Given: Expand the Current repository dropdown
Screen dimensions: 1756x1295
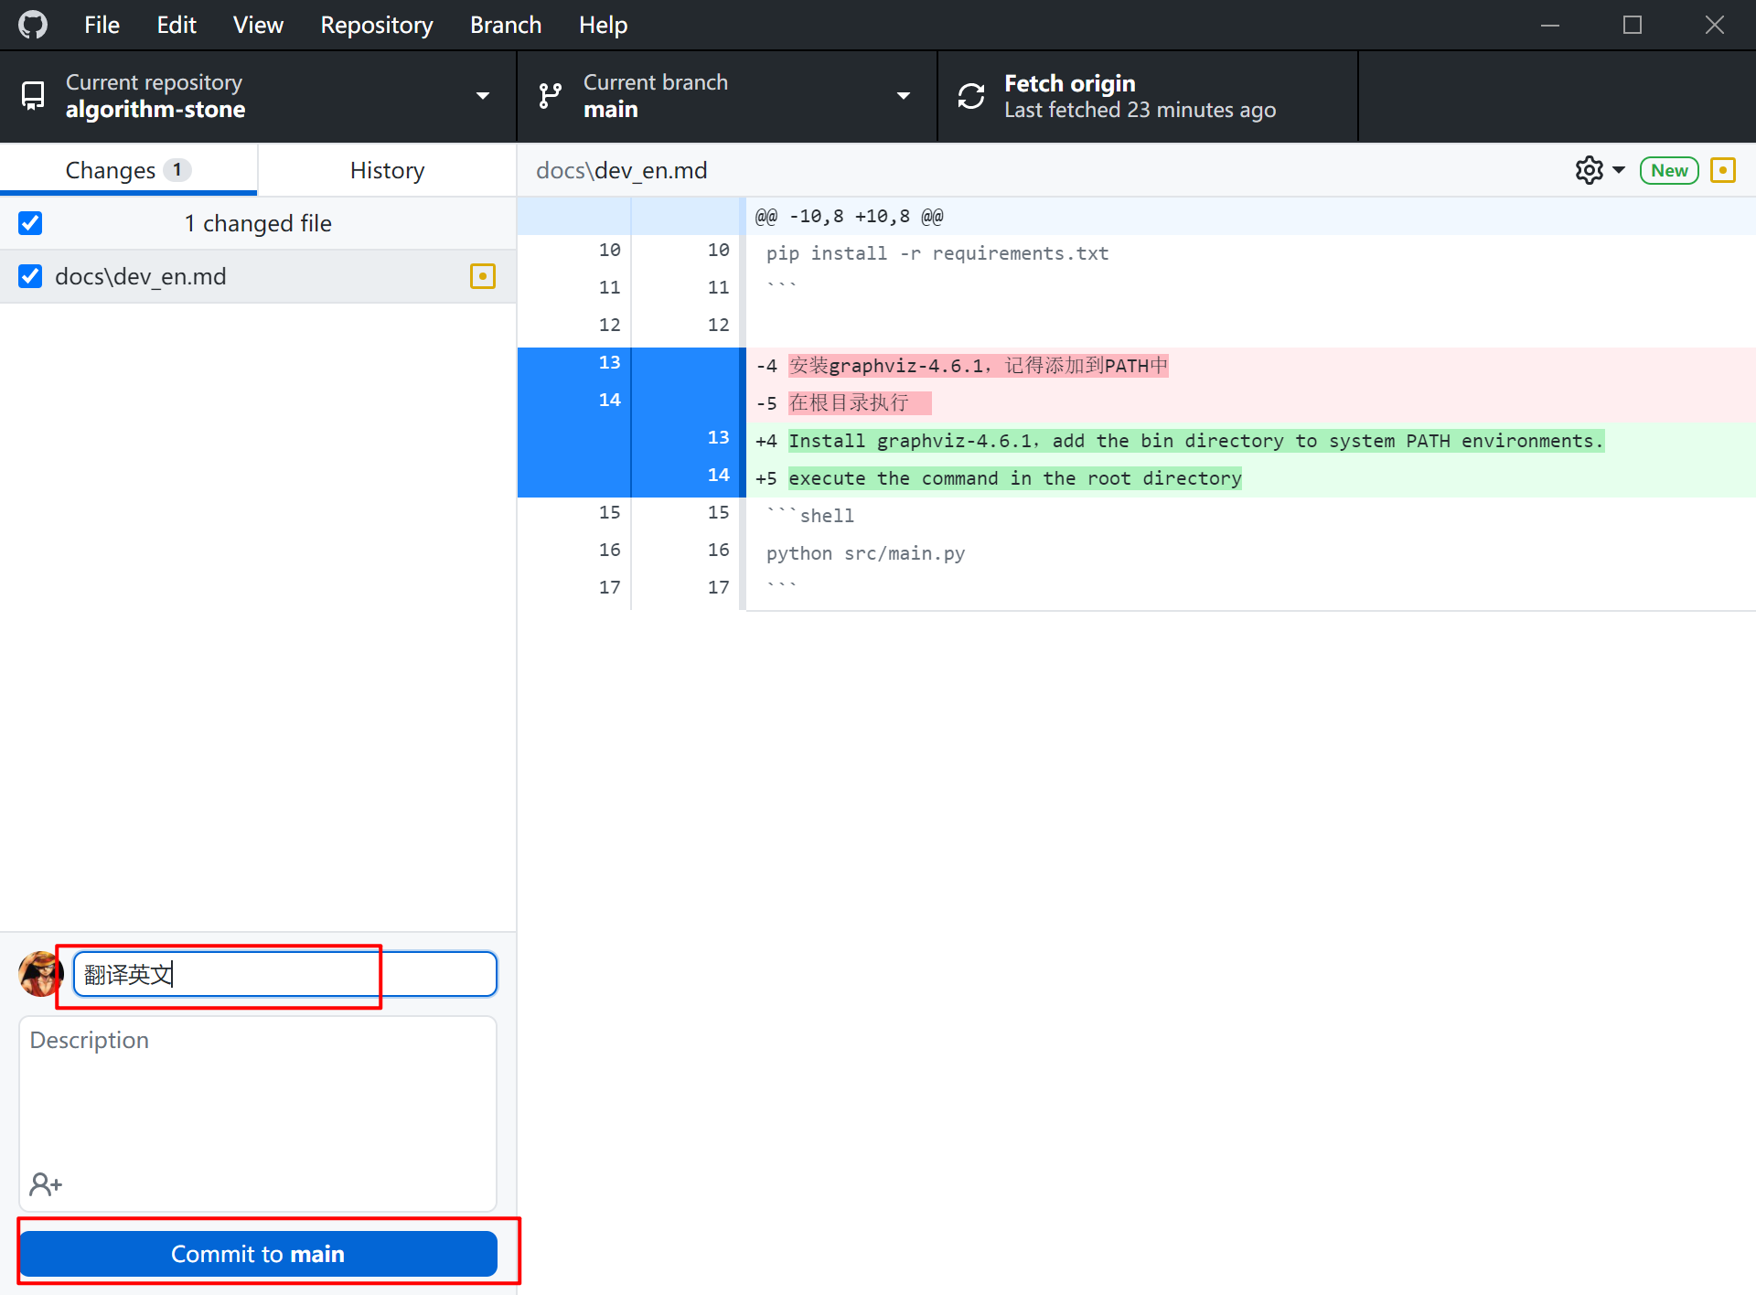Looking at the screenshot, I should pos(482,96).
